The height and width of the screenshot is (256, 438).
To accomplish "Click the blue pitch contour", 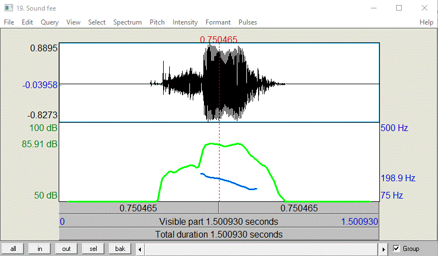I will [x=229, y=182].
